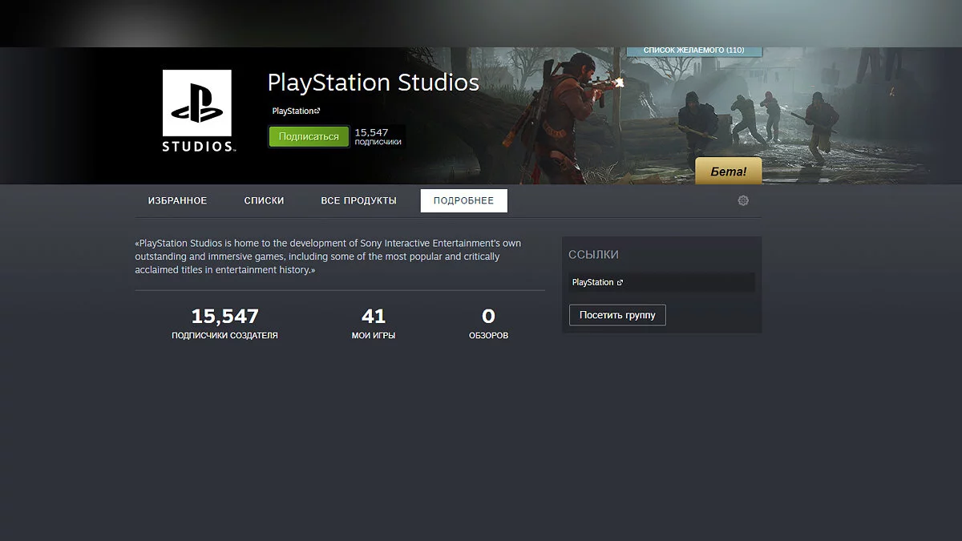Click the external link icon in the Ссылки panel

pos(620,283)
